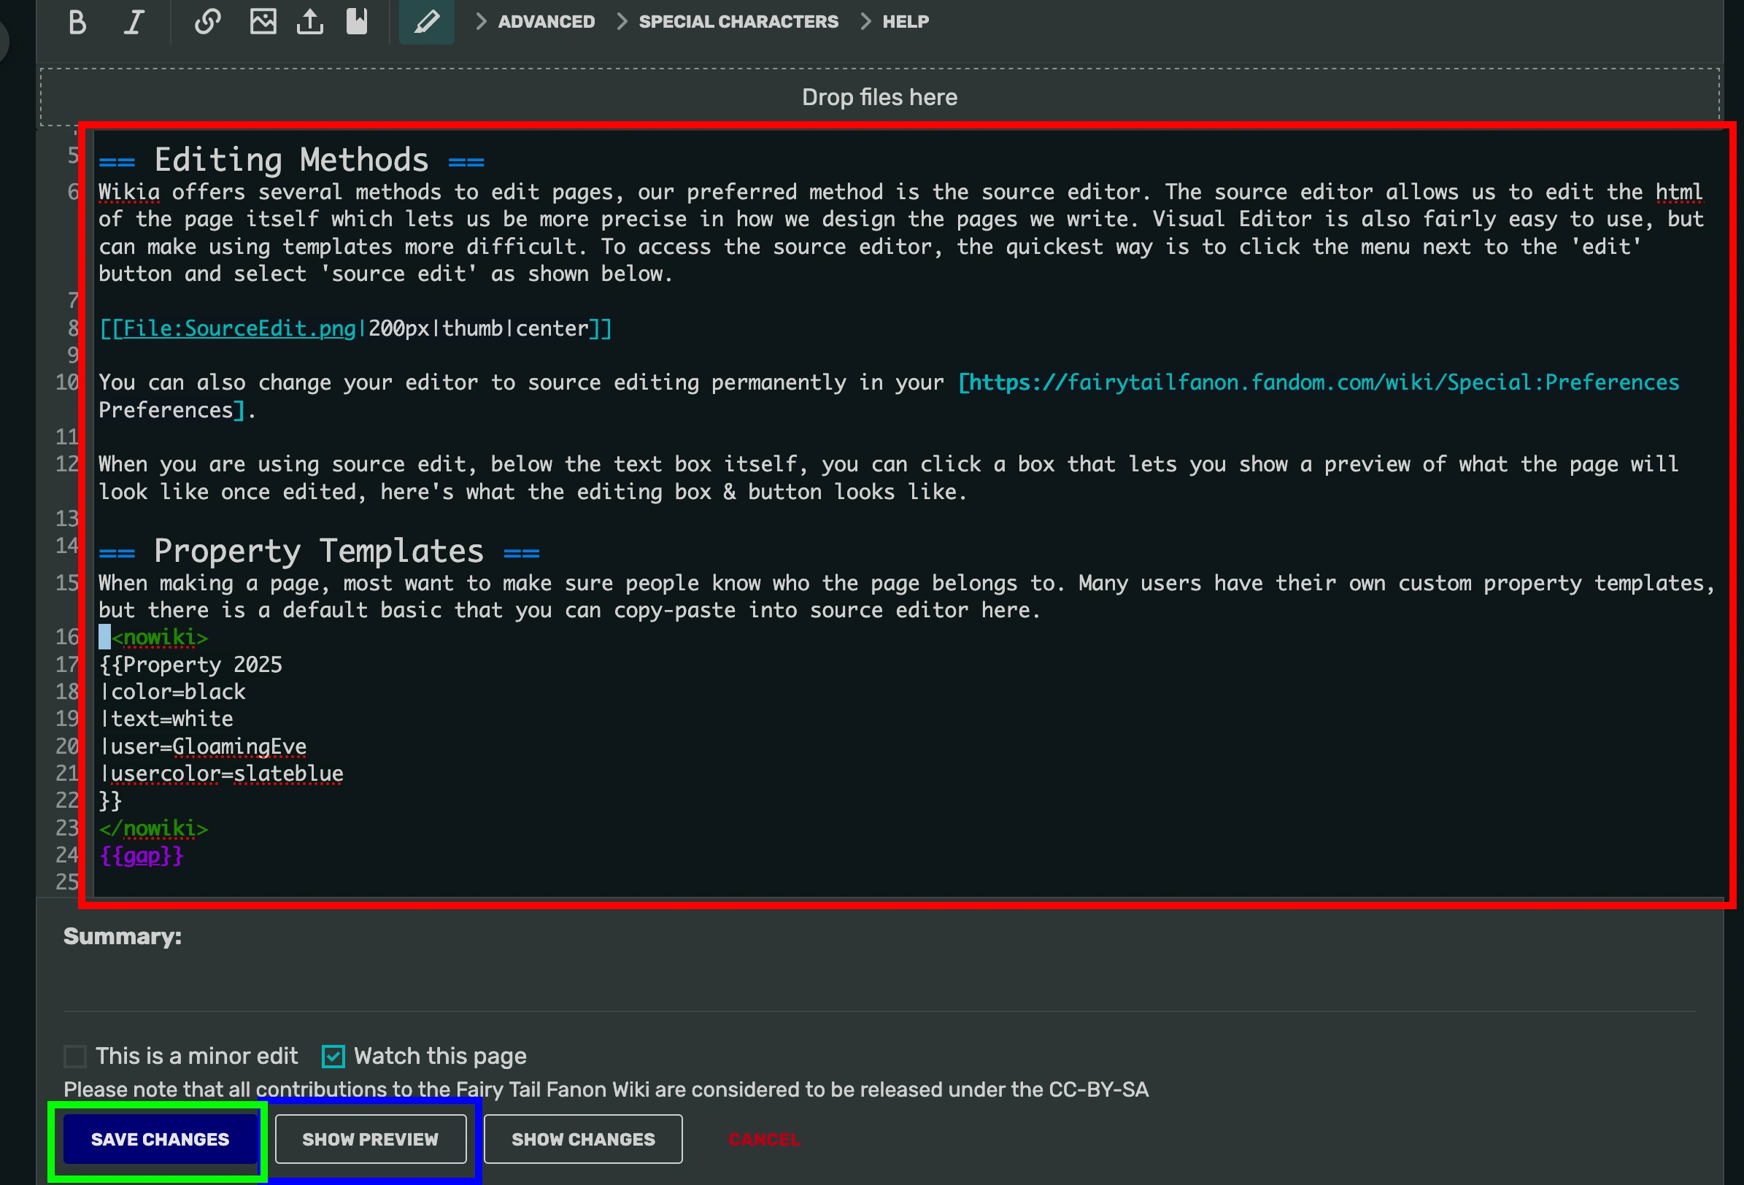Uncheck 'Watch this page' checkbox

click(333, 1056)
